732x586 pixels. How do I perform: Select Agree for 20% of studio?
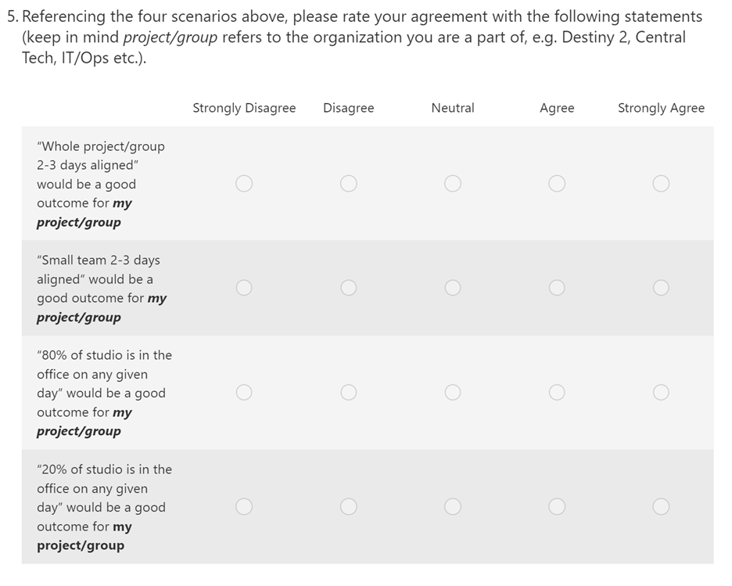point(557,507)
